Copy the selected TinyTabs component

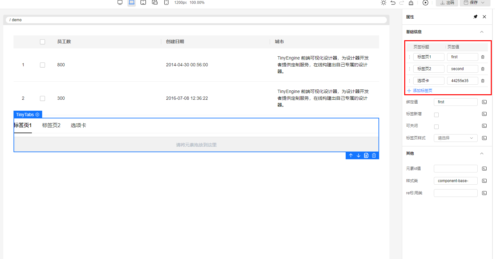coord(366,156)
